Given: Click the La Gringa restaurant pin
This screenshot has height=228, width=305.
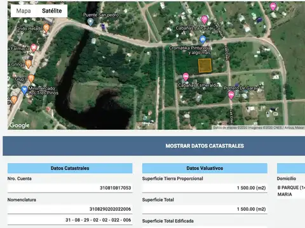Looking at the screenshot, I should (29, 64).
